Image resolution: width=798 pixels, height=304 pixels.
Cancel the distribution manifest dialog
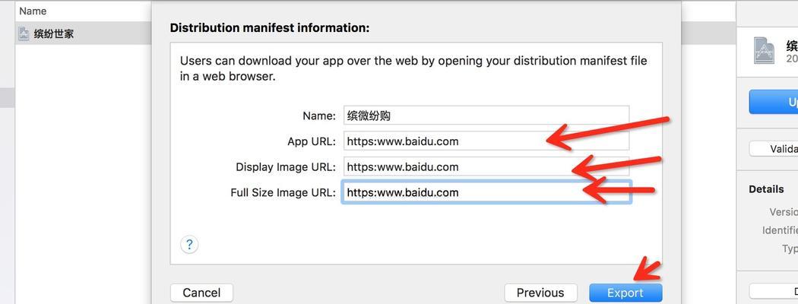201,293
